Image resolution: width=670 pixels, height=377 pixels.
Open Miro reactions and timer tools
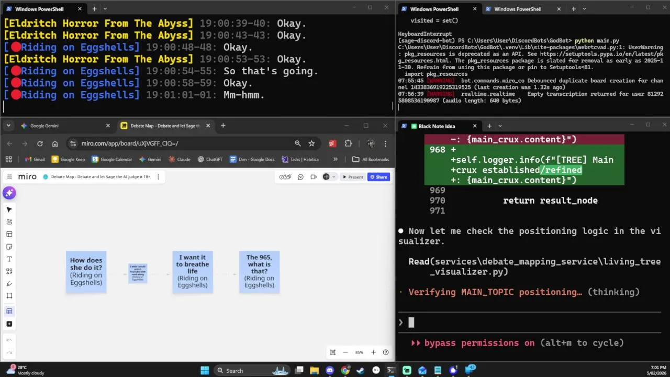click(x=285, y=177)
